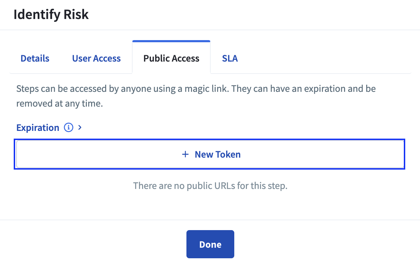Viewport: 420px width, 266px height.
Task: Click the Done button
Action: coord(210,244)
